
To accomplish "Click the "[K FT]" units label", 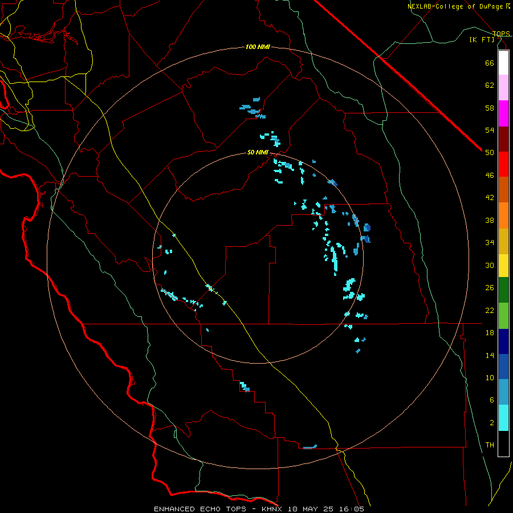I will (482, 39).
